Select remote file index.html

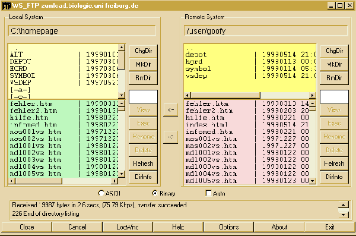click(x=247, y=124)
